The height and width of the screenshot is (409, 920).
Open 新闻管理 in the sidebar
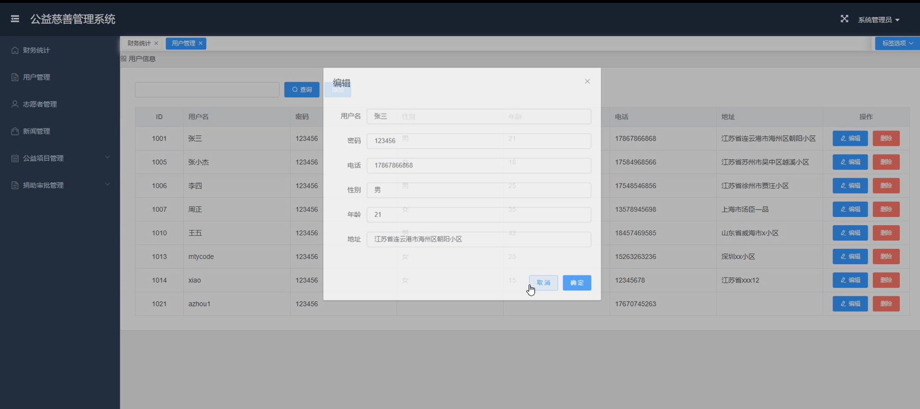tap(37, 131)
